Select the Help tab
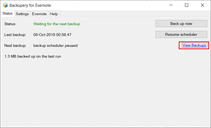This screenshot has height=128, width=211. point(54,14)
